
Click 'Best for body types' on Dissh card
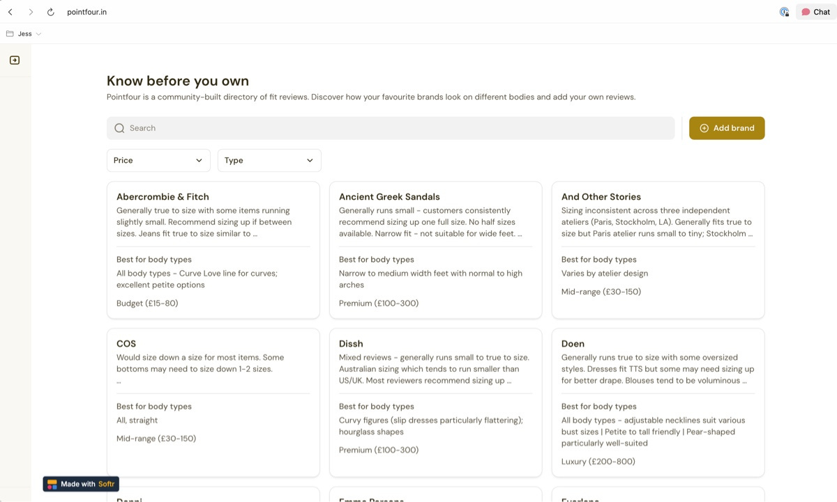[x=377, y=407]
